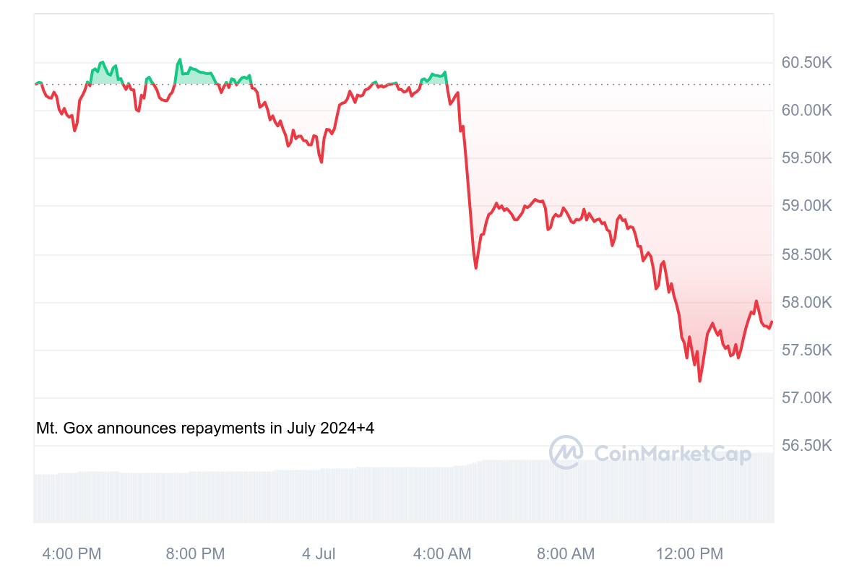Select the 8:00 PM time axis label
Screen dimensions: 867x578
[x=195, y=554]
